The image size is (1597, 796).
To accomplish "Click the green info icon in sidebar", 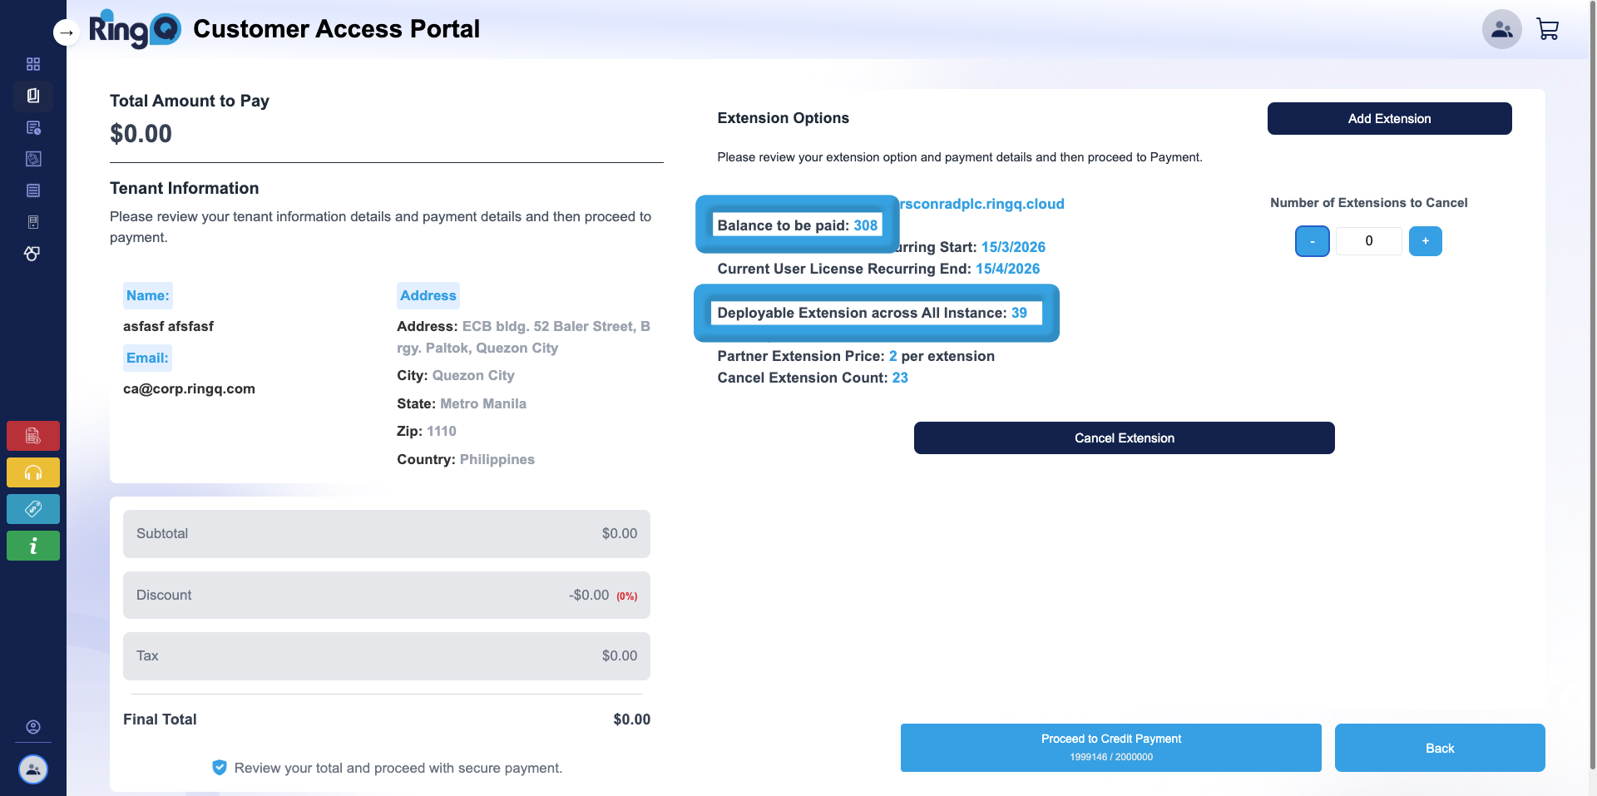I will pos(33,546).
